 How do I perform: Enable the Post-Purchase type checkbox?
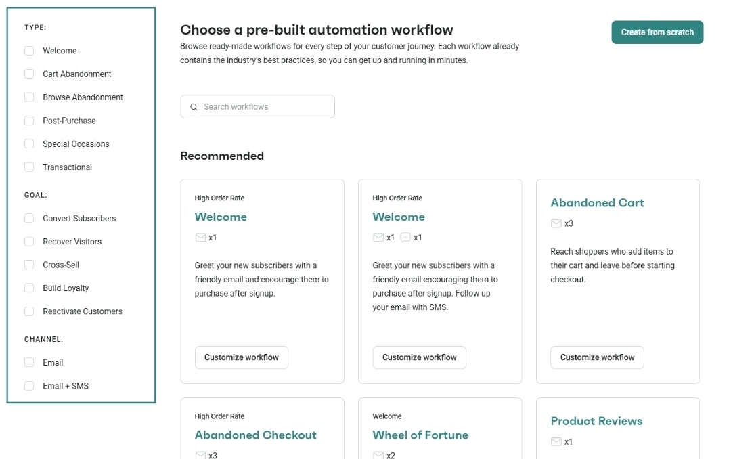[x=29, y=121]
